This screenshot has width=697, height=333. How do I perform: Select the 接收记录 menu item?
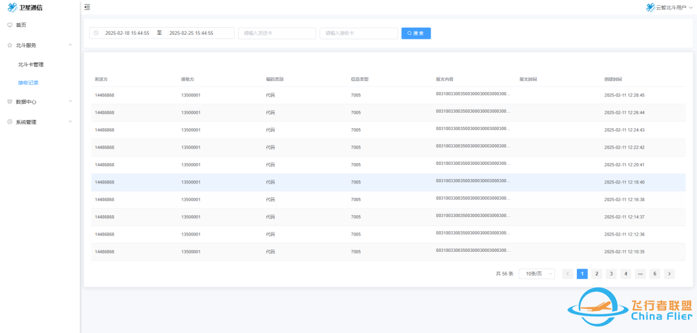tap(28, 82)
